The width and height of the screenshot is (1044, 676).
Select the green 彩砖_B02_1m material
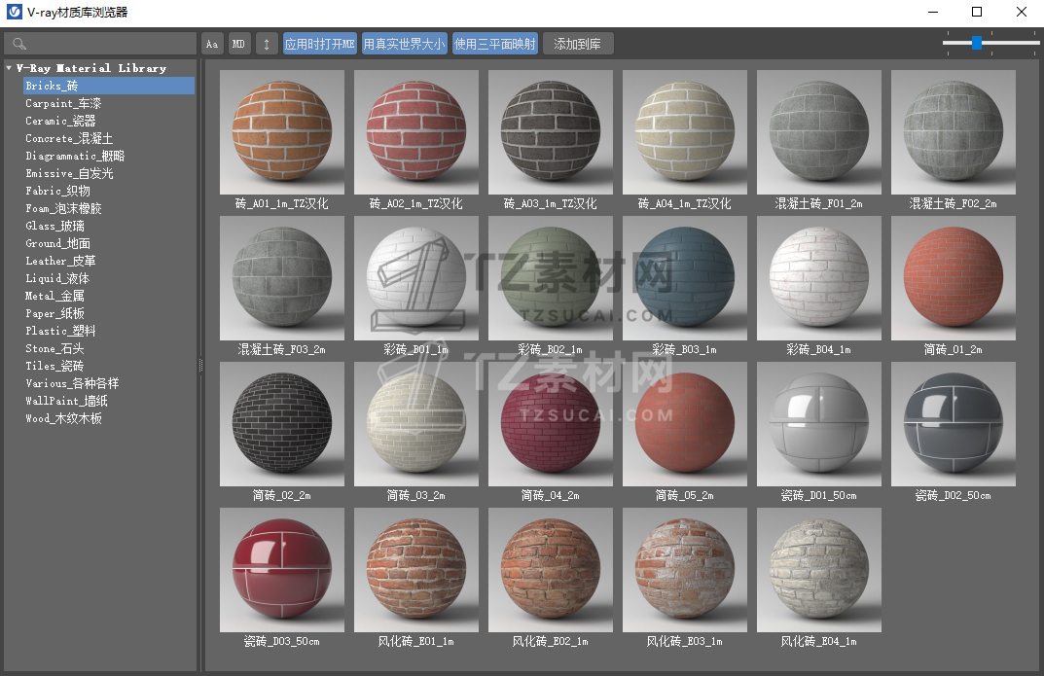[551, 278]
